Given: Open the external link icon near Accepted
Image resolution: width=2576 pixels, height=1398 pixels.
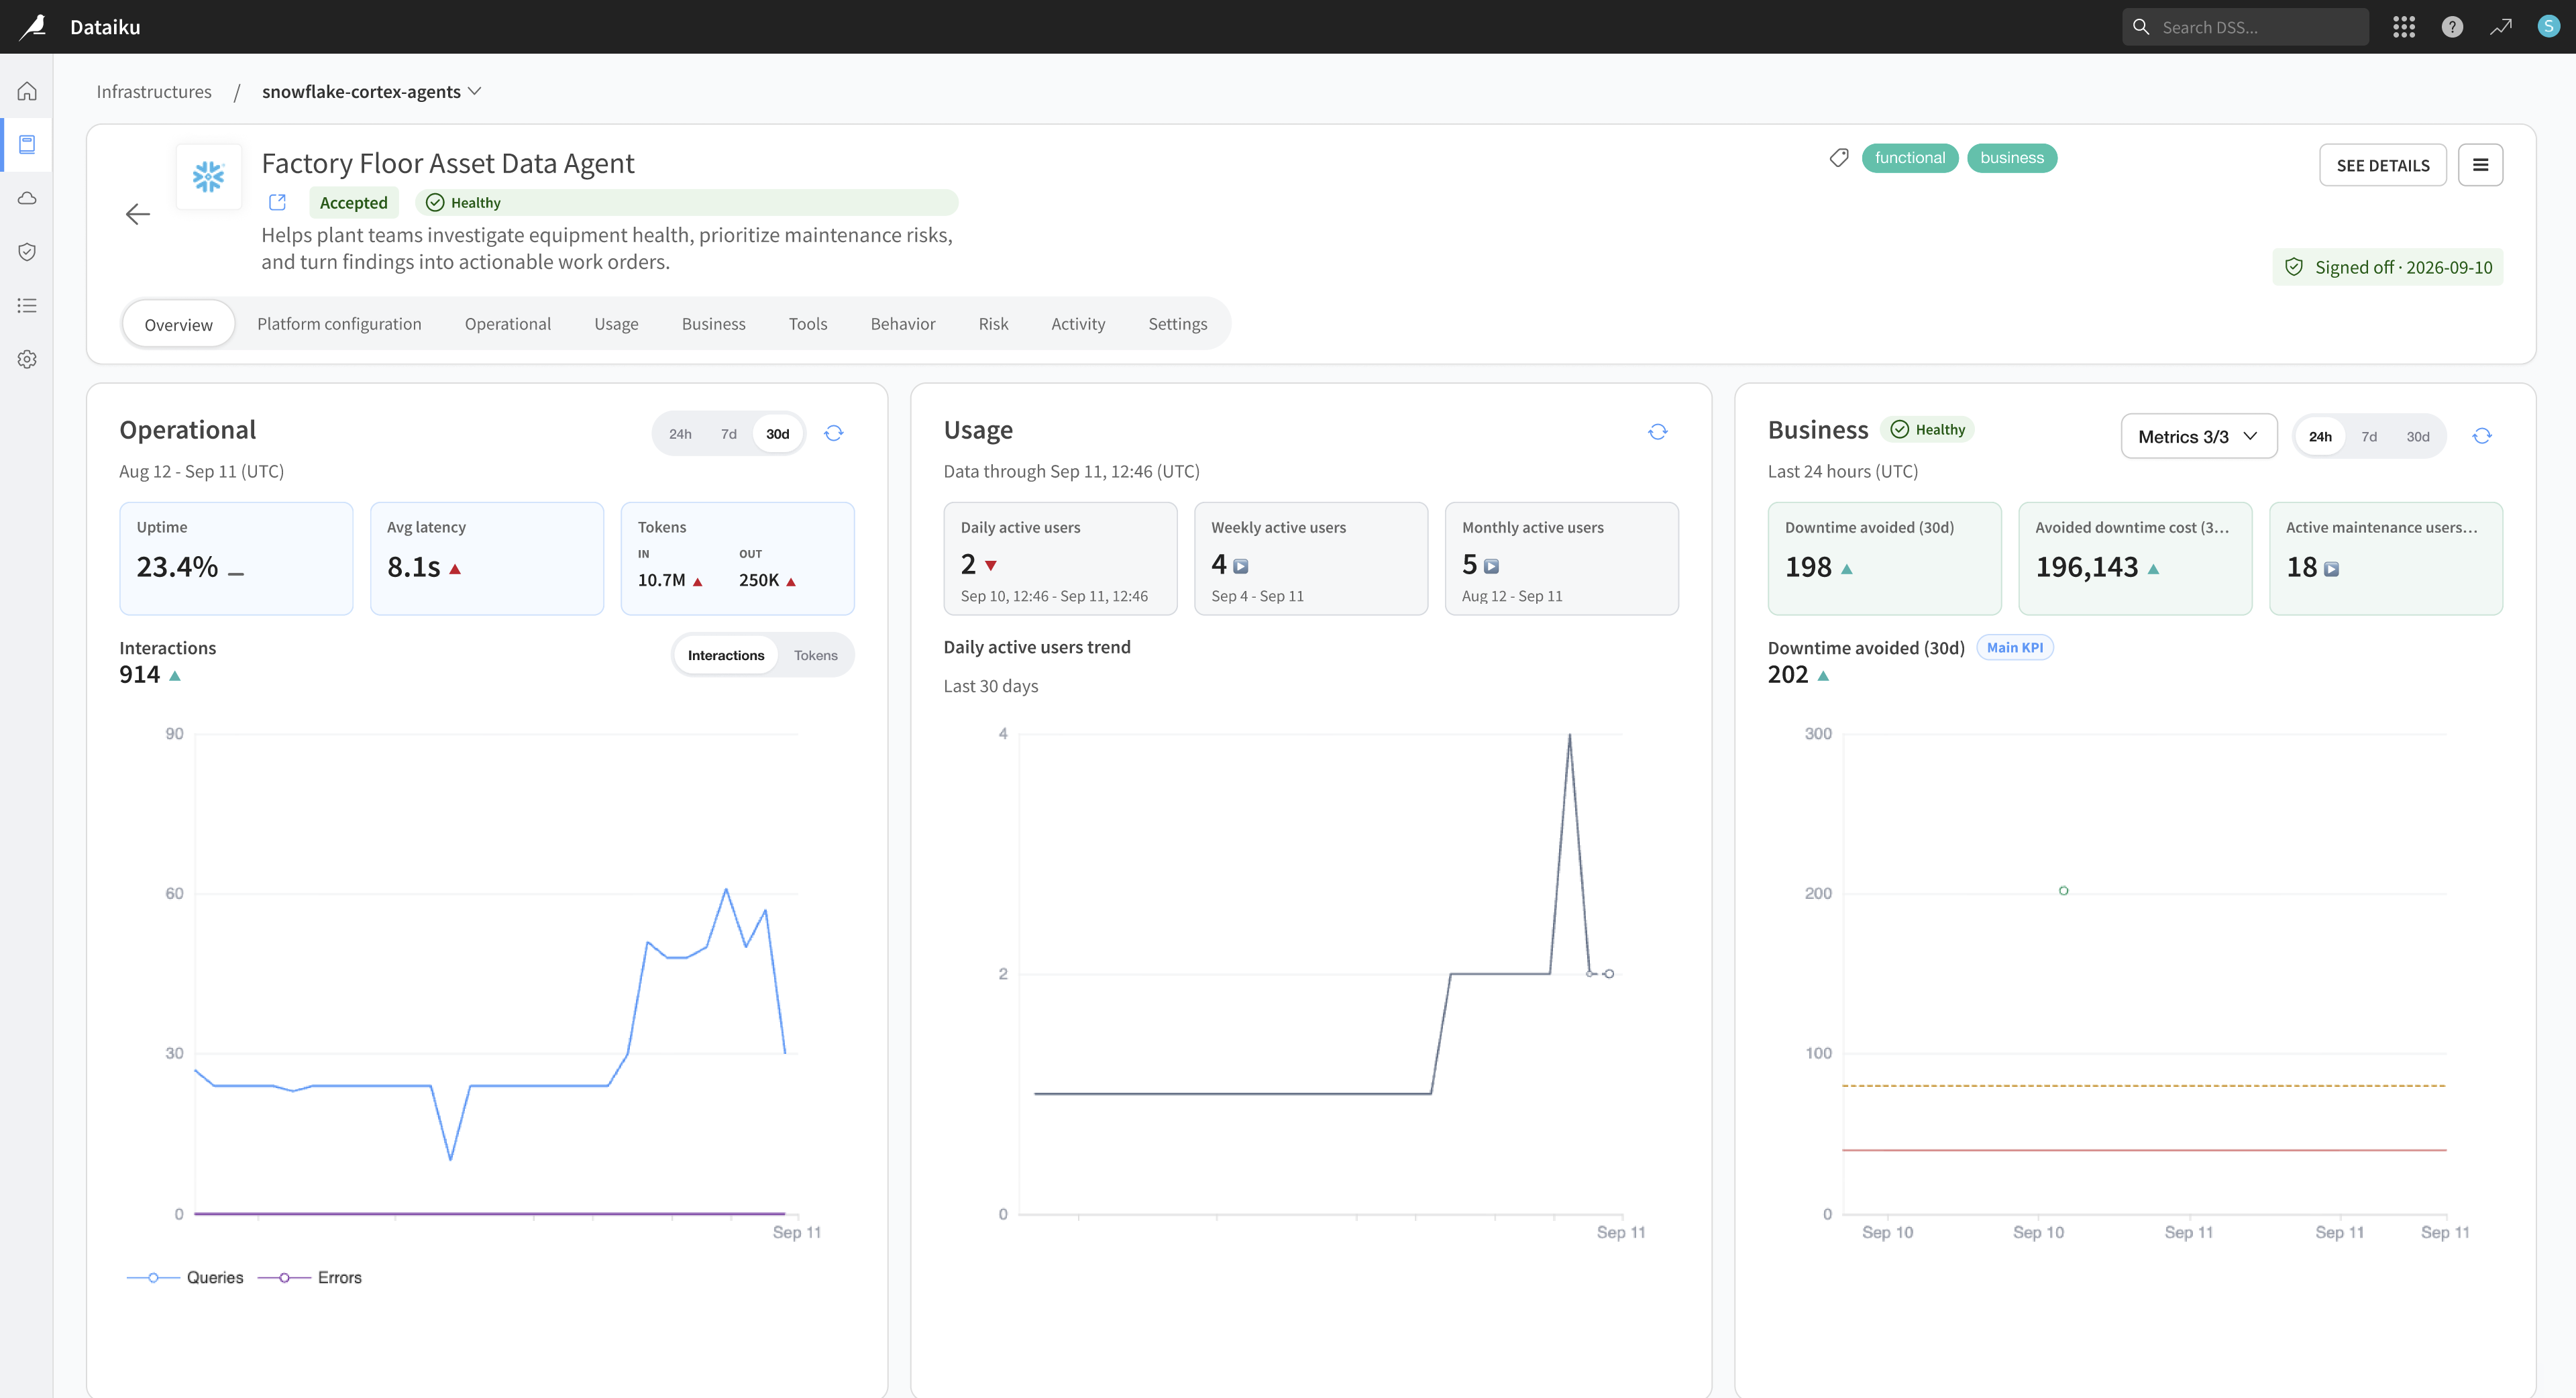Looking at the screenshot, I should (278, 202).
